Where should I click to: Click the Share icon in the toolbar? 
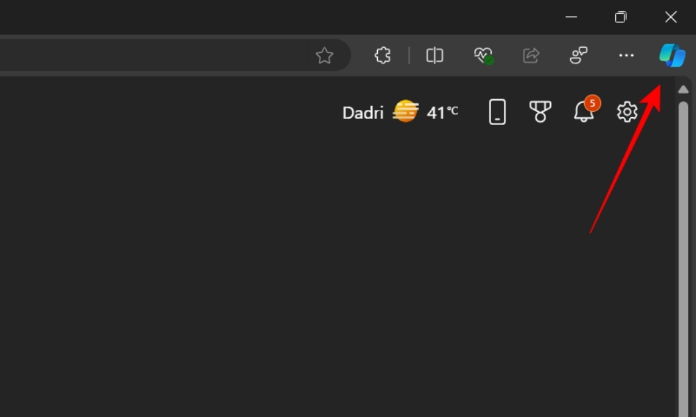tap(532, 56)
